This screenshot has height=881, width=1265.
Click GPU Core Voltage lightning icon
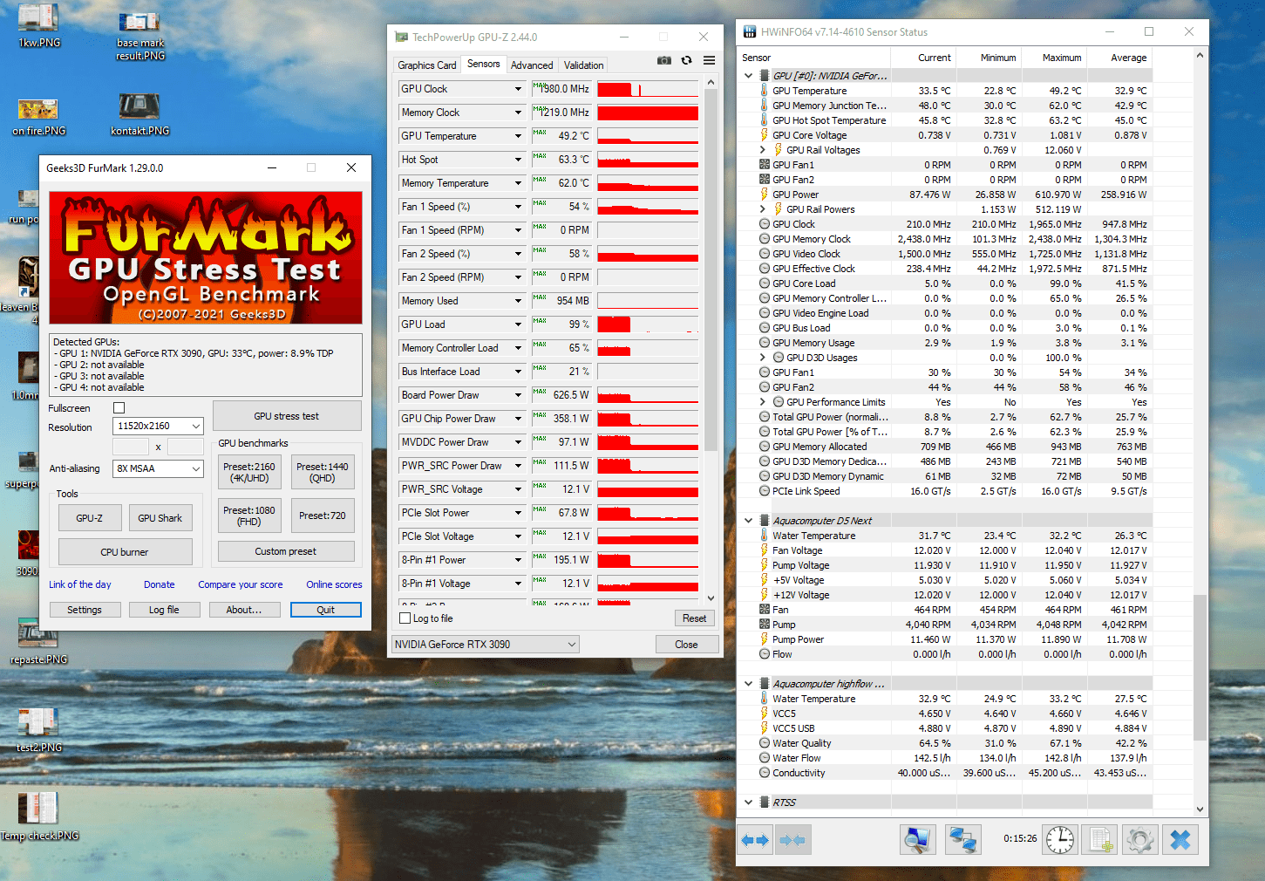764,135
